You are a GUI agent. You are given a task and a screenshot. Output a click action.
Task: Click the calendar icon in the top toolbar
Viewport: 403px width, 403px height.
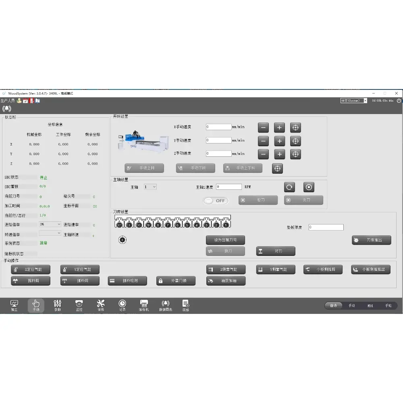(x=25, y=100)
